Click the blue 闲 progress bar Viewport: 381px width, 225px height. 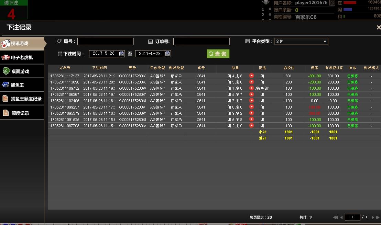click(x=348, y=10)
